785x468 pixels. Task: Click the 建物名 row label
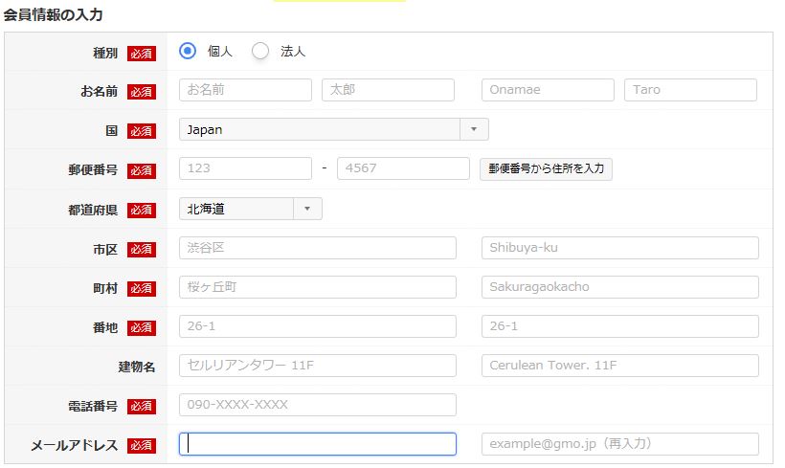click(137, 367)
